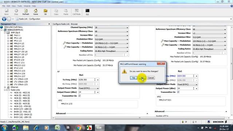Click the MINI-LINK Craft Menu globe icon

[x=1, y=27]
